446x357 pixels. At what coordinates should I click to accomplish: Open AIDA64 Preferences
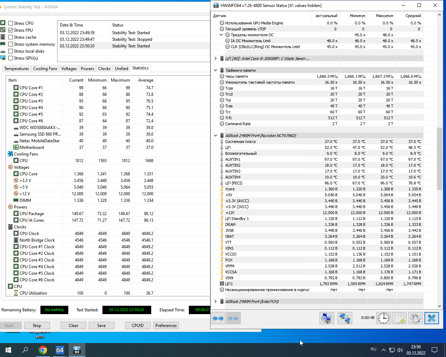[x=166, y=326]
